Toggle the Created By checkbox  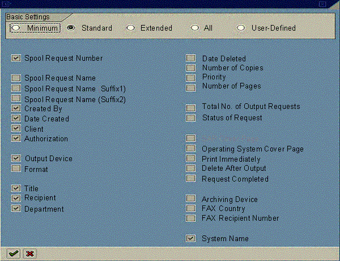pyautogui.click(x=16, y=108)
